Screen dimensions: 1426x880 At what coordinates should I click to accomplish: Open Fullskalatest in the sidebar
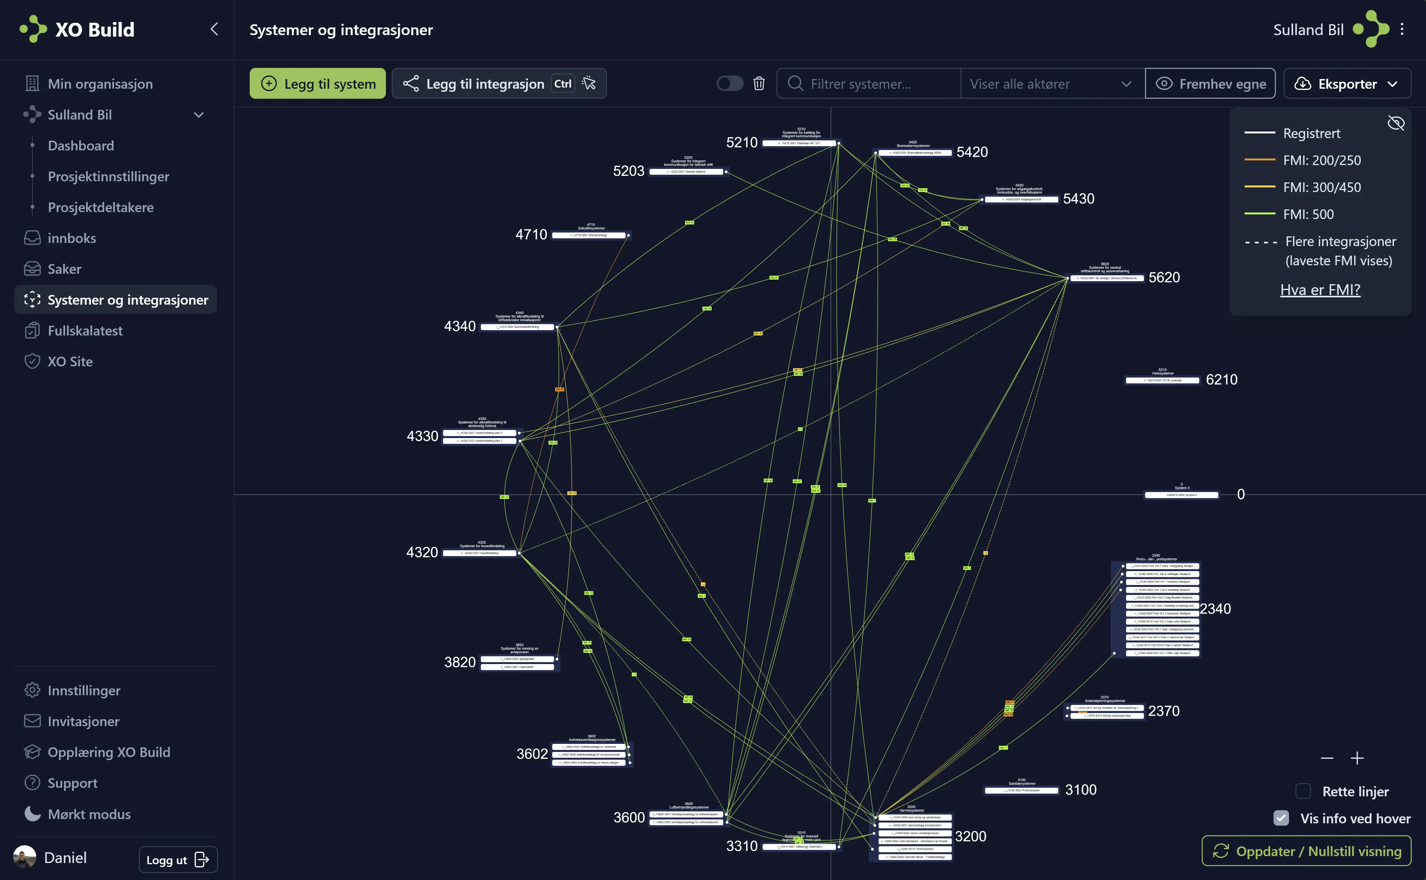click(85, 330)
